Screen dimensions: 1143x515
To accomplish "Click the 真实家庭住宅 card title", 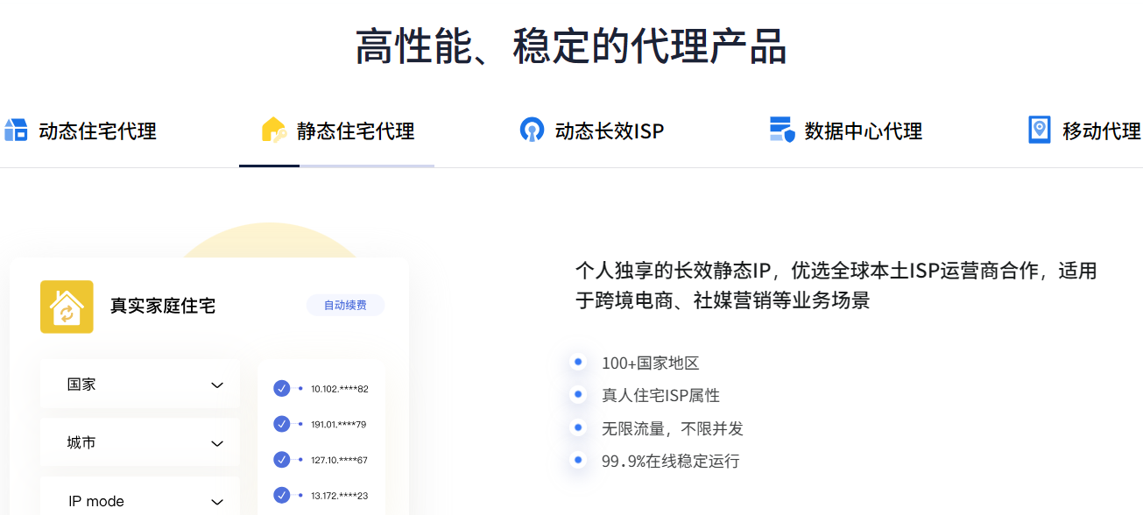I will (163, 306).
